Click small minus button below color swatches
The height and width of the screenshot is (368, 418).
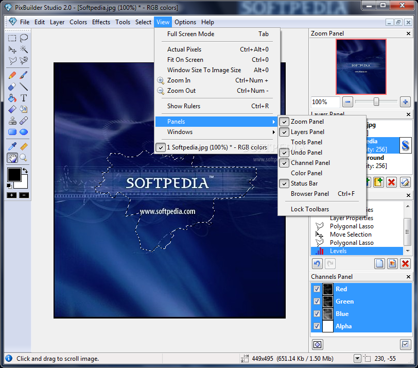tap(24, 195)
